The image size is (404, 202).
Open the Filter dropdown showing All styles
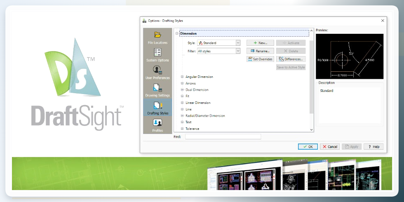219,51
